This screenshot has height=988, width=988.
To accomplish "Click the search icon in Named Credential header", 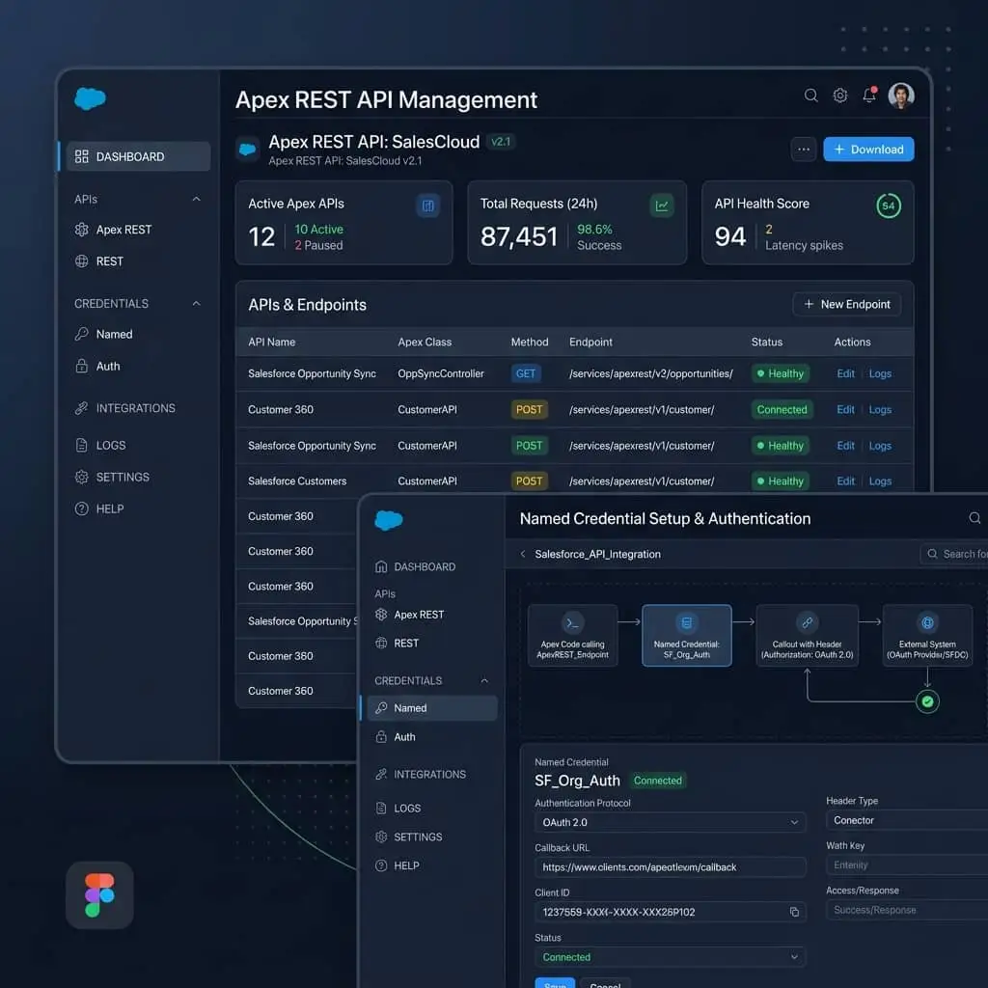I will point(974,518).
